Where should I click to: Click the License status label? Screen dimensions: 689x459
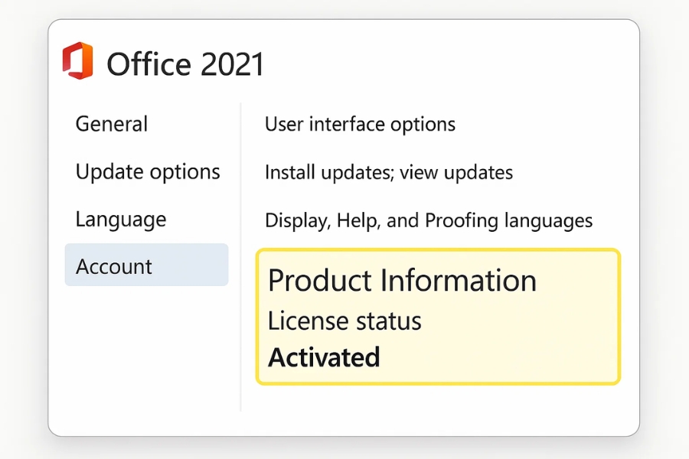344,321
